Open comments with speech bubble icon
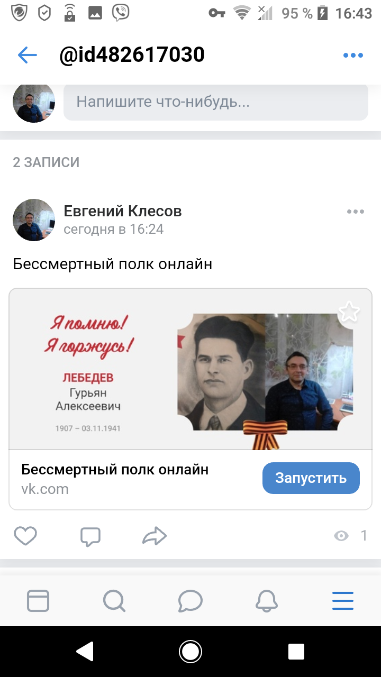This screenshot has height=677, width=381. coord(90,536)
